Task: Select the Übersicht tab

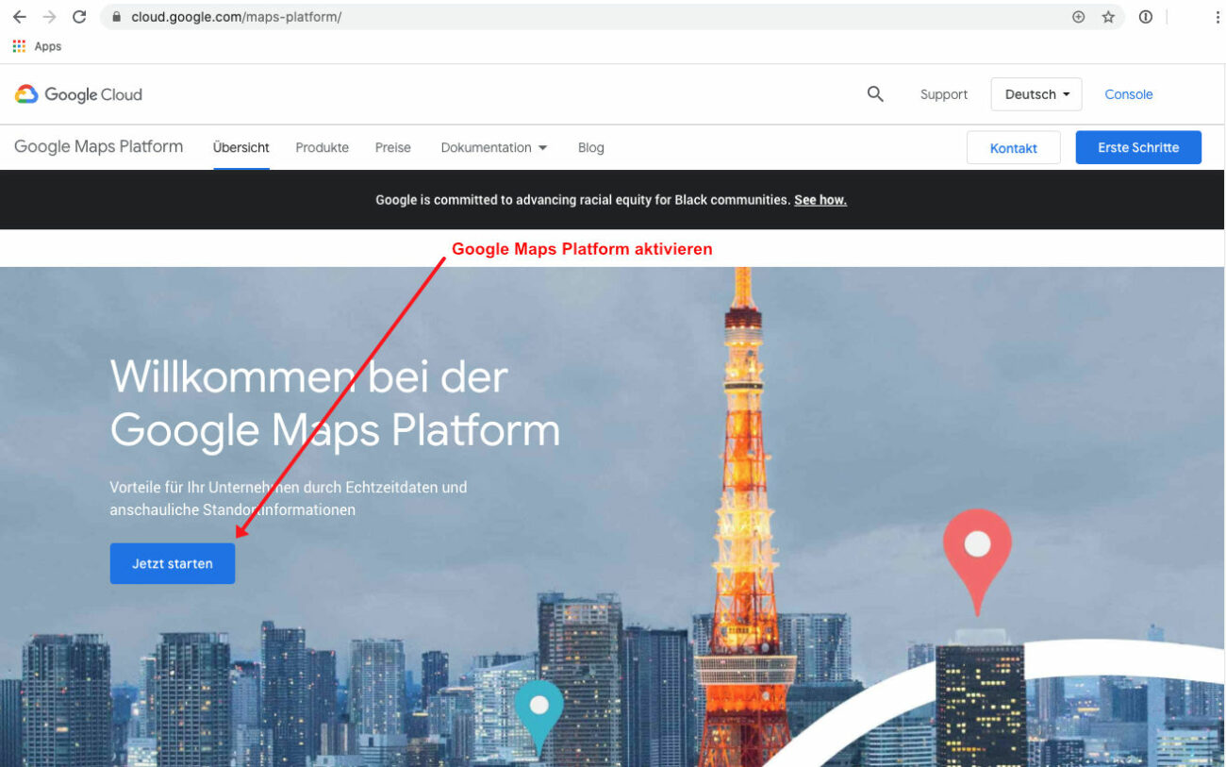Action: [x=241, y=148]
